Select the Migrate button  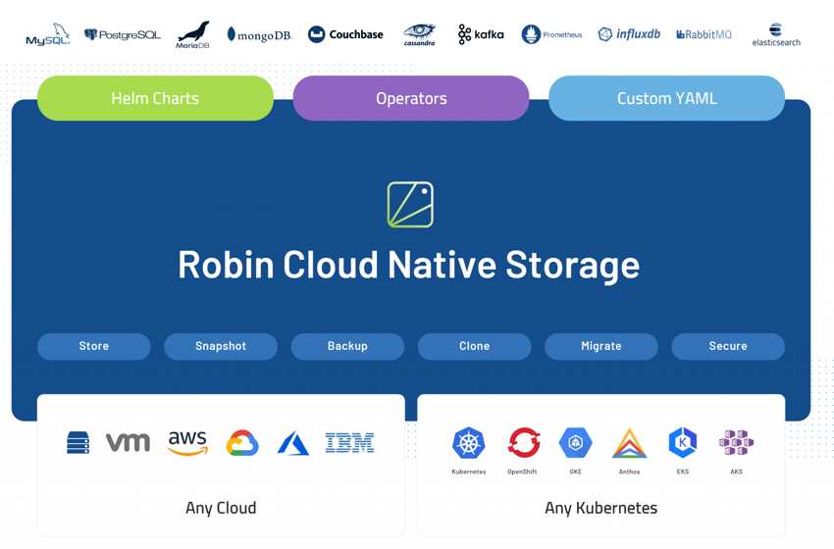coord(601,346)
